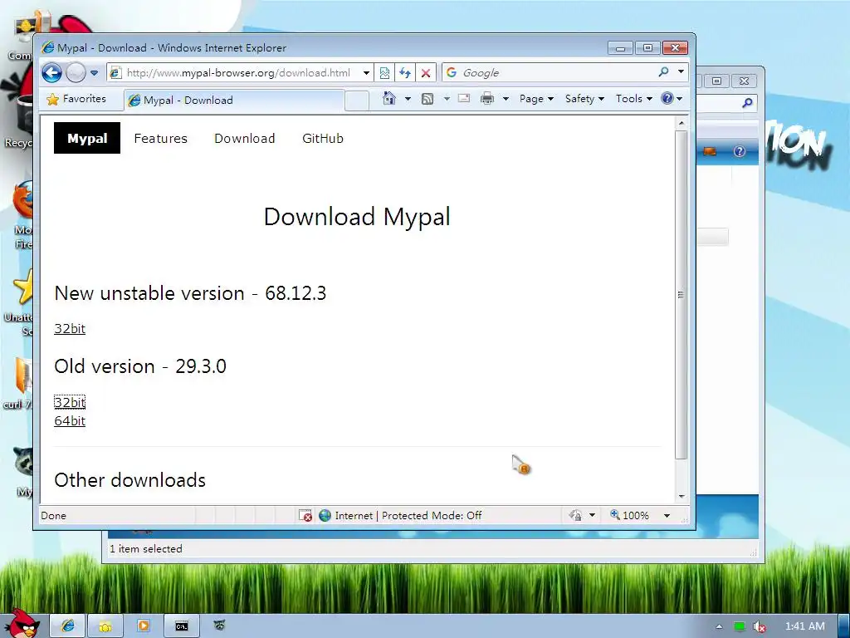Click the Print icon
Screen dimensions: 850x638
pyautogui.click(x=487, y=98)
